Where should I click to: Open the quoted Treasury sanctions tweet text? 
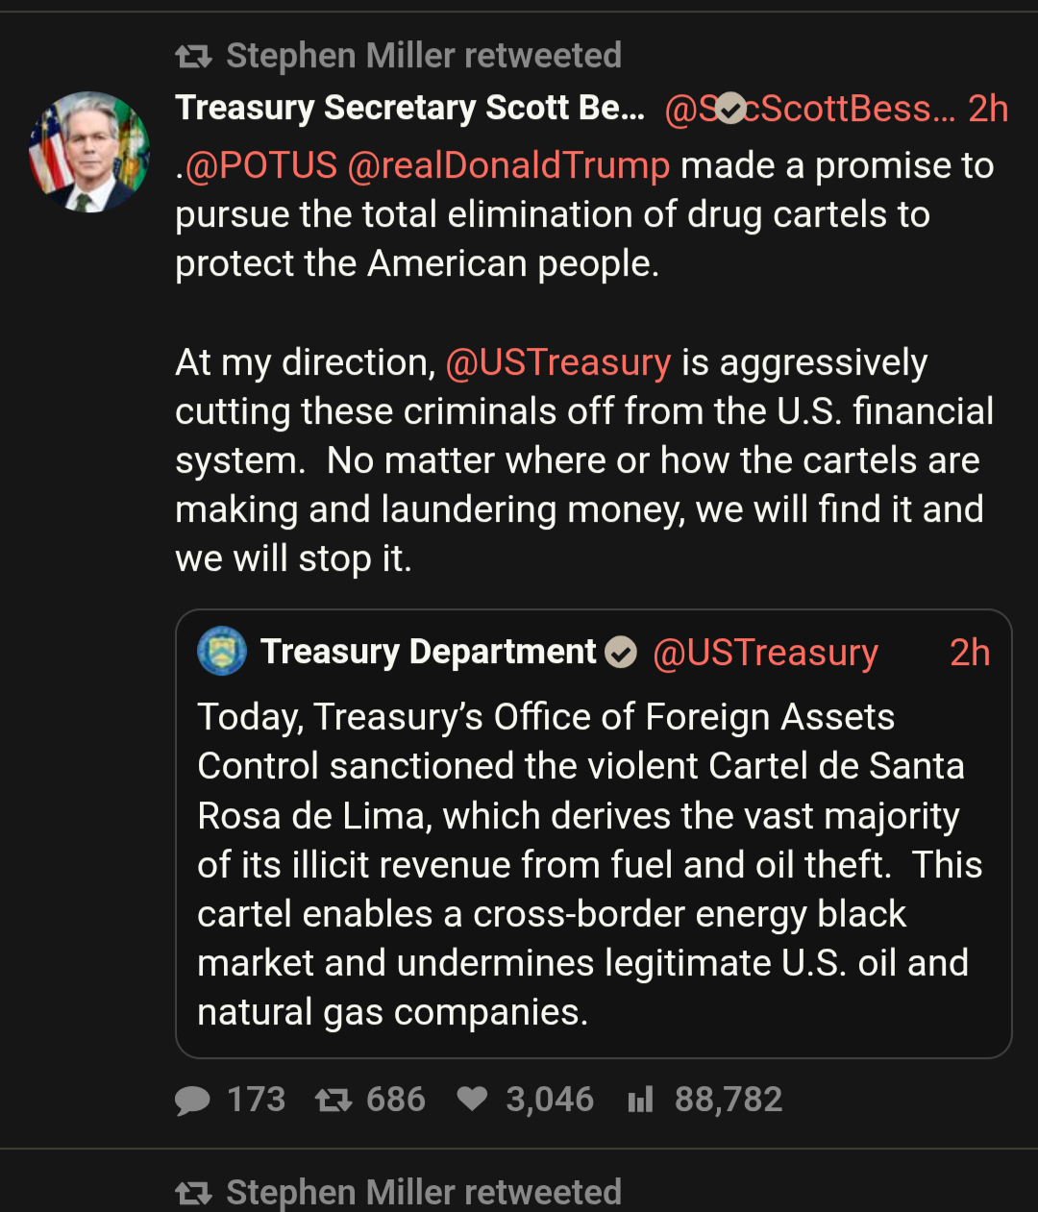[582, 863]
